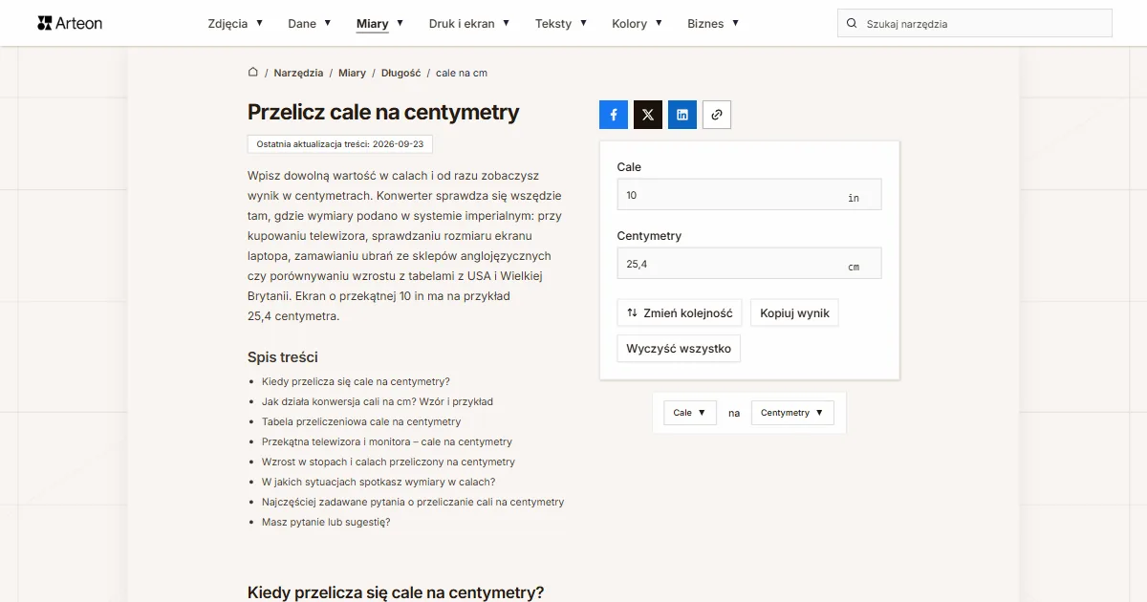The height and width of the screenshot is (602, 1147).
Task: Share the page on X (Twitter)
Action: point(648,115)
